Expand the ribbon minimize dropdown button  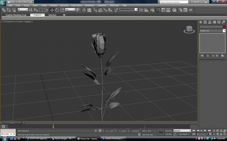click(64, 15)
